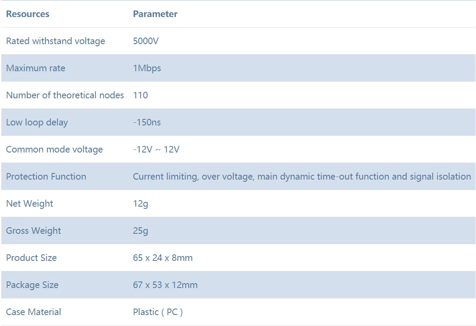476x326 pixels.
Task: Select the Product Size label
Action: 31,258
